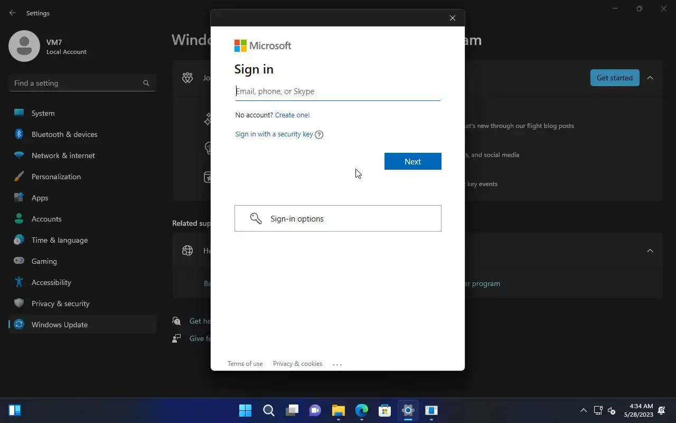Open Privacy & cookies link

(x=297, y=364)
